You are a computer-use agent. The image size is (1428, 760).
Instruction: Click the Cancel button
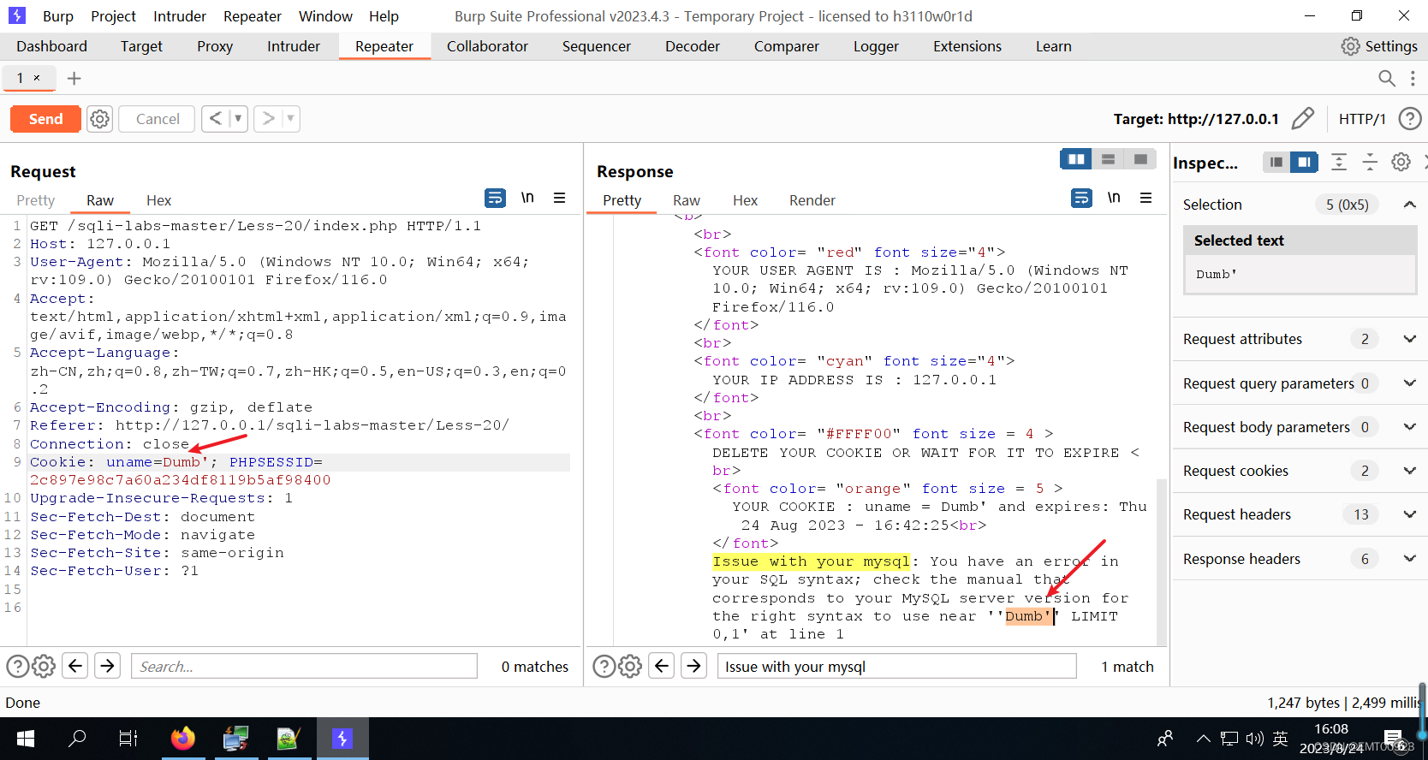pyautogui.click(x=158, y=119)
